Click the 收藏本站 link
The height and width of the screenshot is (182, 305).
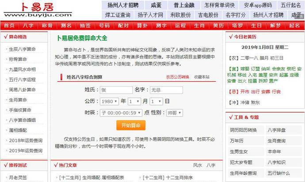pos(202,77)
